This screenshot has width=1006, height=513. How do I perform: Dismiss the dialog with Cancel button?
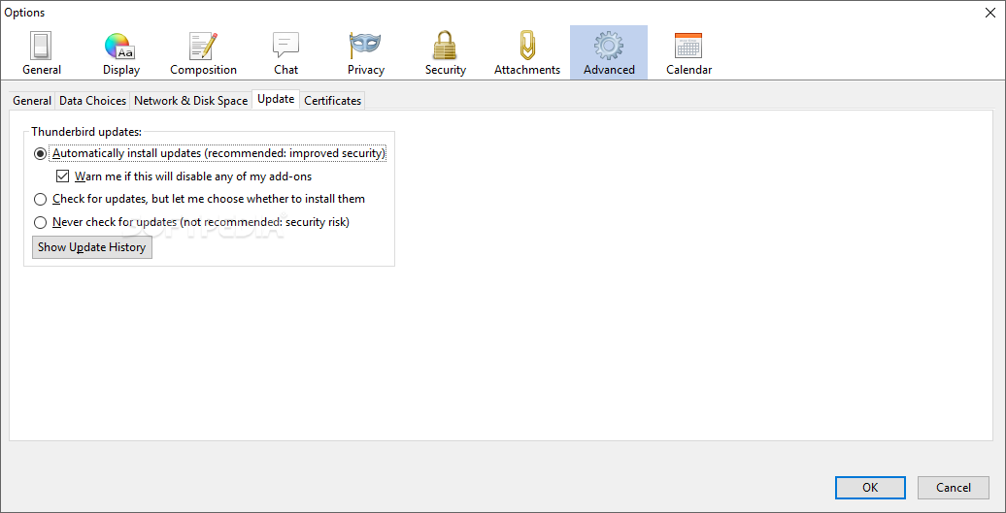coord(954,488)
